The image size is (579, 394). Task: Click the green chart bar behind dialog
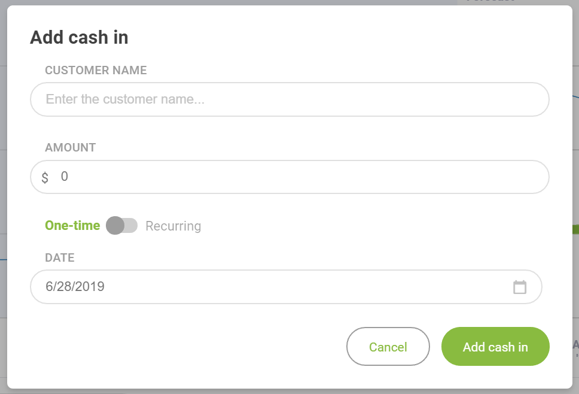[575, 229]
